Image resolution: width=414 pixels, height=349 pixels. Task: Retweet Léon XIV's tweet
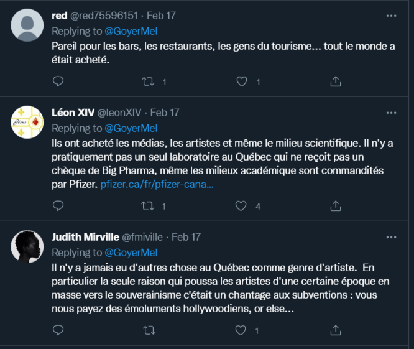(x=149, y=206)
